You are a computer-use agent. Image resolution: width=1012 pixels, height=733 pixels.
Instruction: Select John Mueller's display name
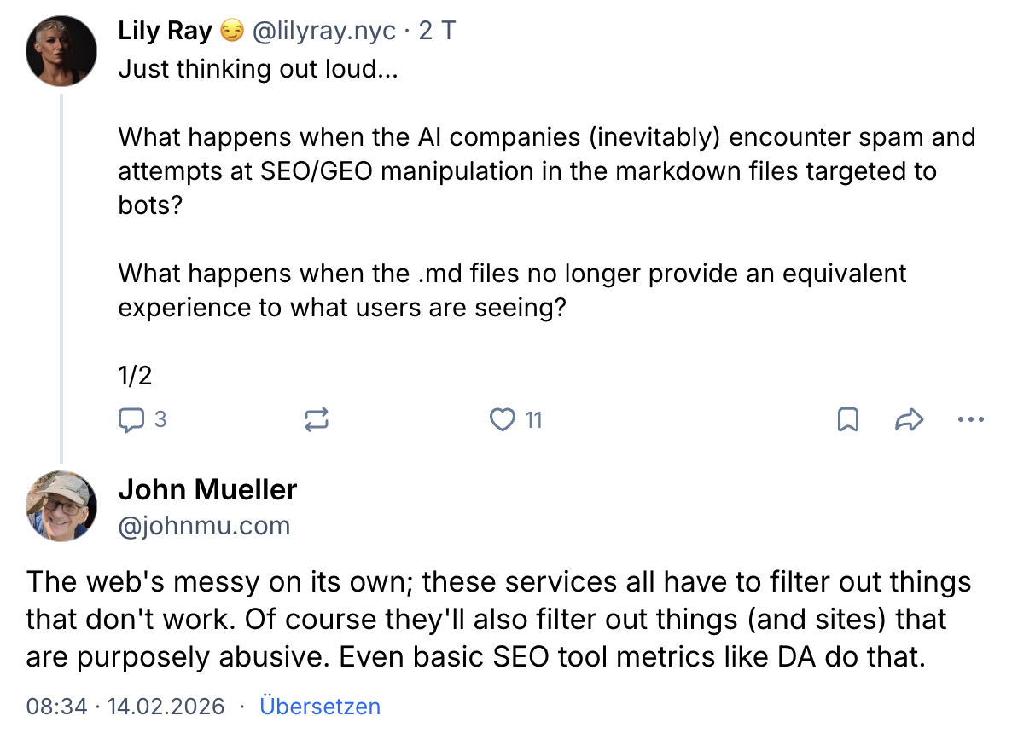207,489
